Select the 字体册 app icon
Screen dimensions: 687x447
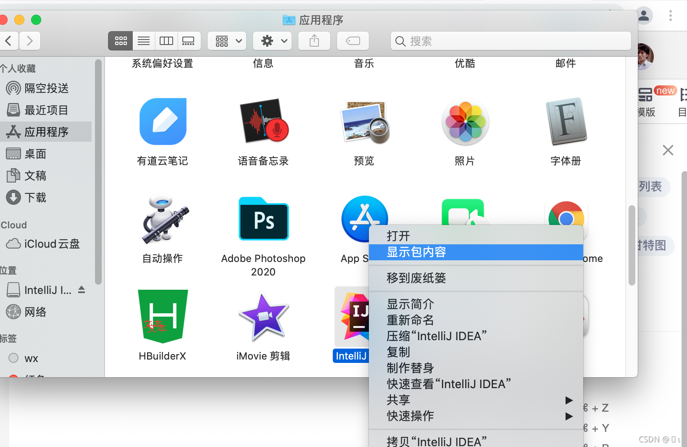[566, 122]
